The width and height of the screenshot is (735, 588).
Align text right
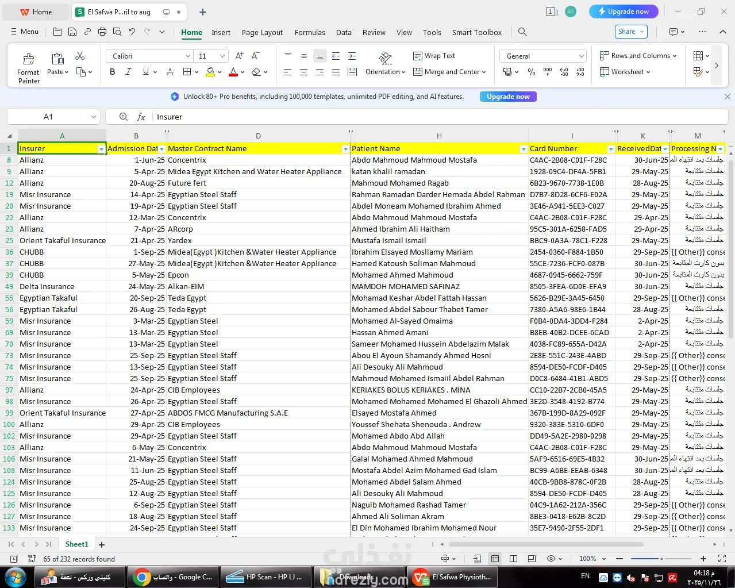pyautogui.click(x=320, y=72)
